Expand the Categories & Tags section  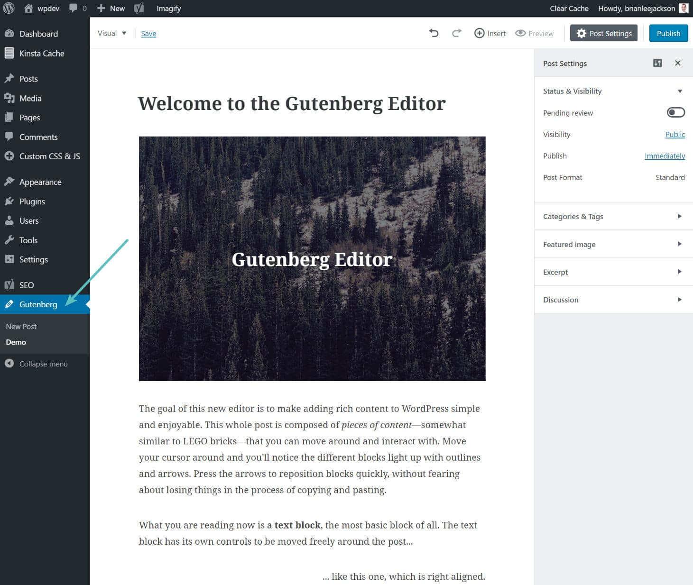[613, 216]
